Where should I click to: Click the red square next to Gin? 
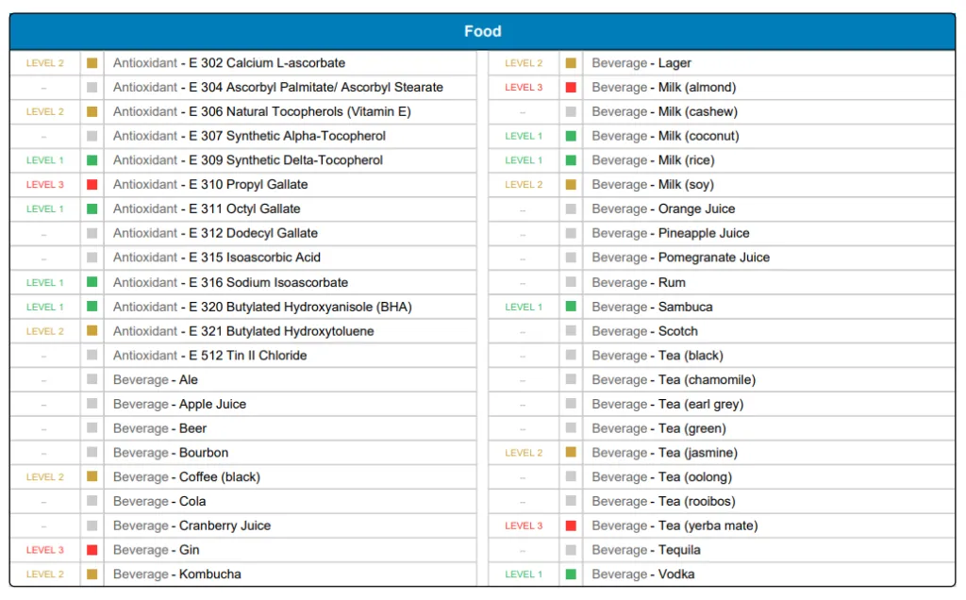(92, 550)
